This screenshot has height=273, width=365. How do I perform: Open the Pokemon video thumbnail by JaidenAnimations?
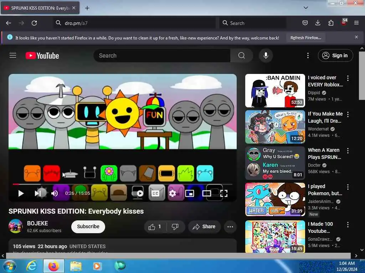coord(275,199)
